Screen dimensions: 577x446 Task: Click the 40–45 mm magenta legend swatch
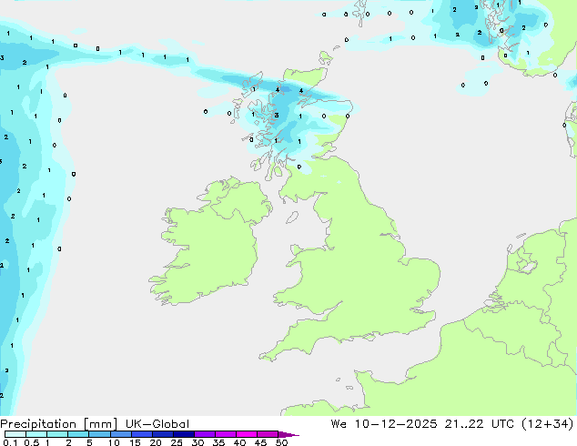[247, 434]
